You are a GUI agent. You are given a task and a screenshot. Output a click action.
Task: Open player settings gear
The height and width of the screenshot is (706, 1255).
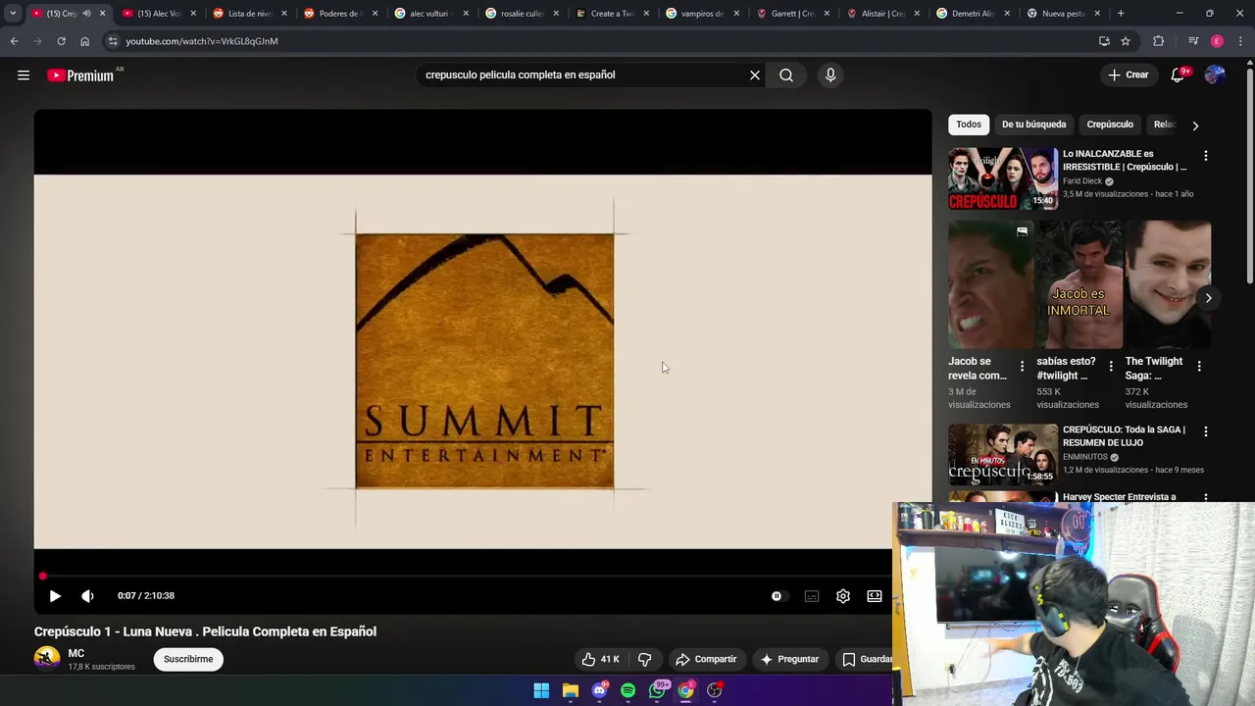coord(843,595)
